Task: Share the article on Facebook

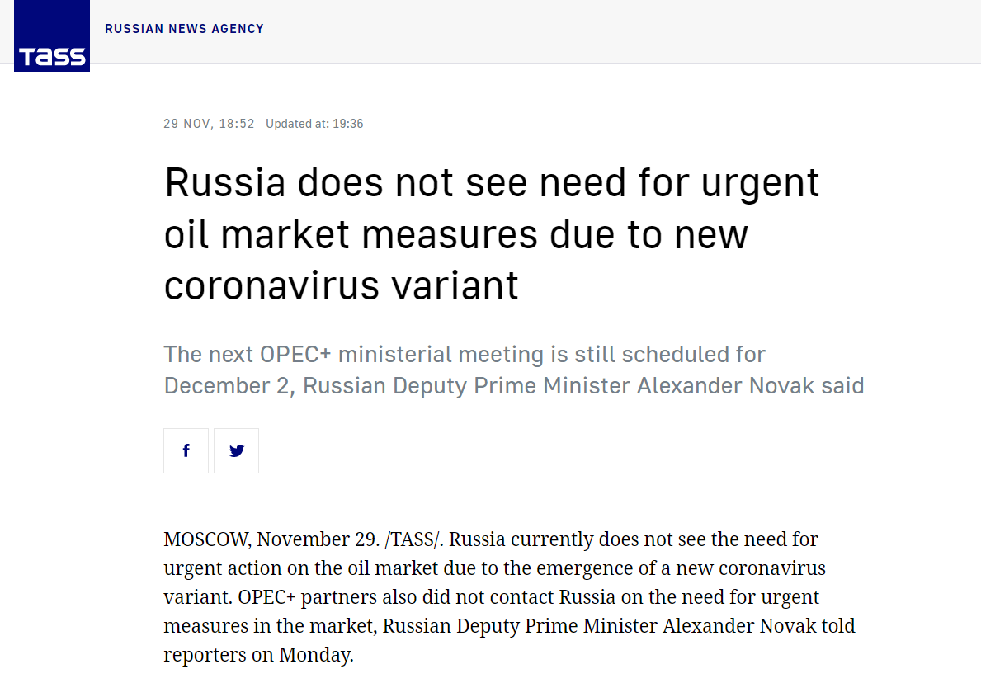Action: tap(186, 450)
